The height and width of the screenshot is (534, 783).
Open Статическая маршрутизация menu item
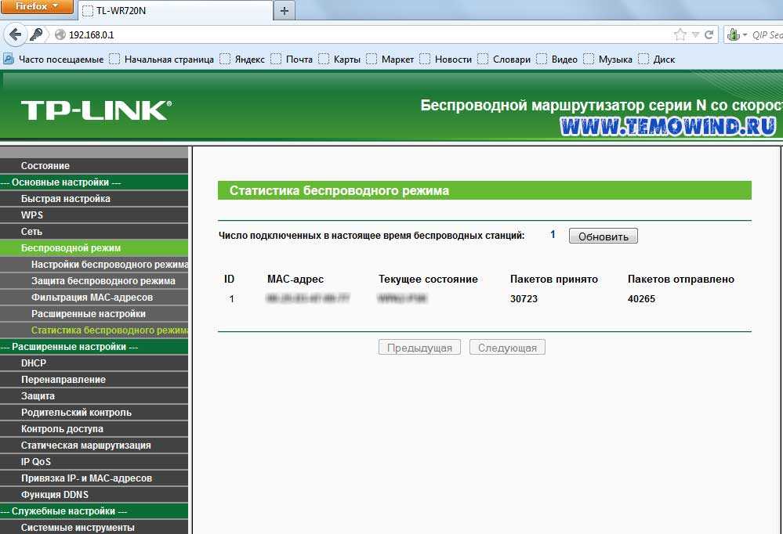pos(94,446)
